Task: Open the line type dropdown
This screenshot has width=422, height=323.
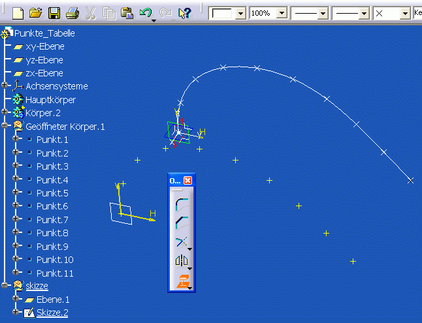Action: pyautogui.click(x=364, y=13)
